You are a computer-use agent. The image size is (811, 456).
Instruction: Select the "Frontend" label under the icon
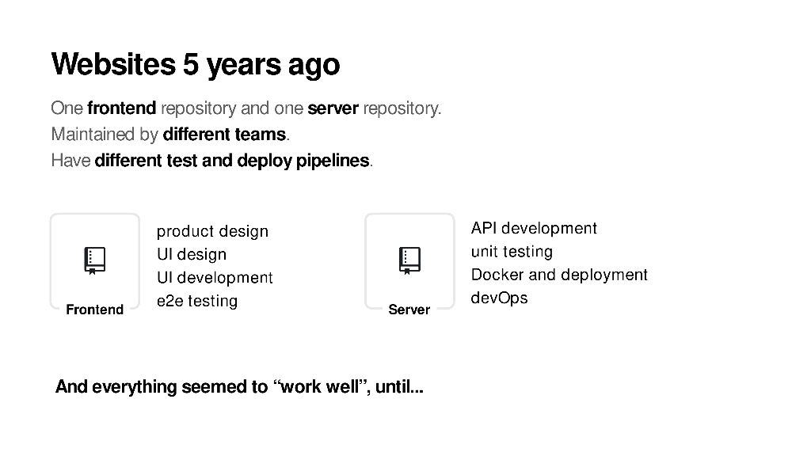(95, 310)
